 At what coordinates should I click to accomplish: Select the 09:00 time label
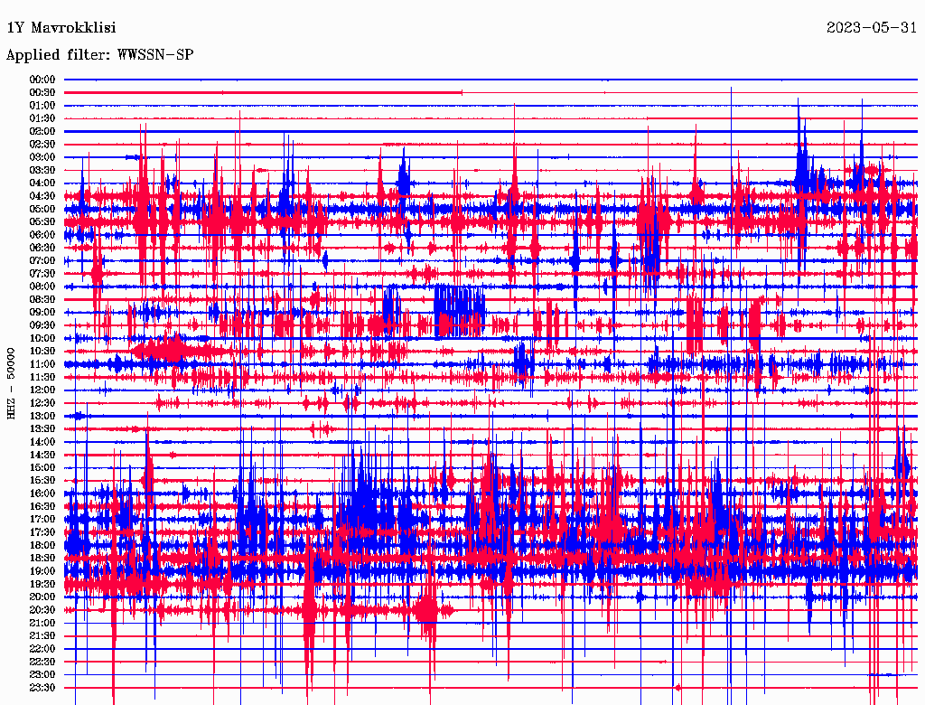[x=42, y=313]
